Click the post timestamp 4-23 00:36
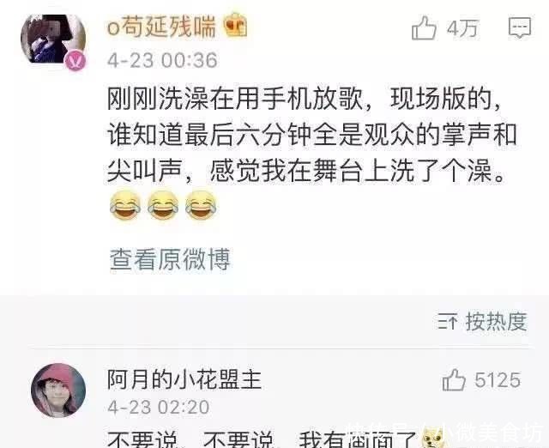 (x=162, y=61)
